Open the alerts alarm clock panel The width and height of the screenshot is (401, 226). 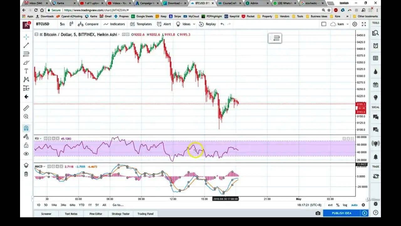[x=375, y=46]
